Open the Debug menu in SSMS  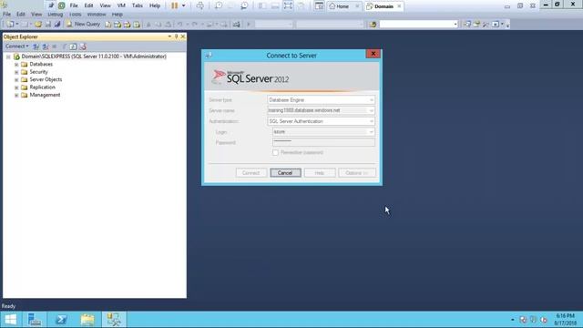[55, 15]
